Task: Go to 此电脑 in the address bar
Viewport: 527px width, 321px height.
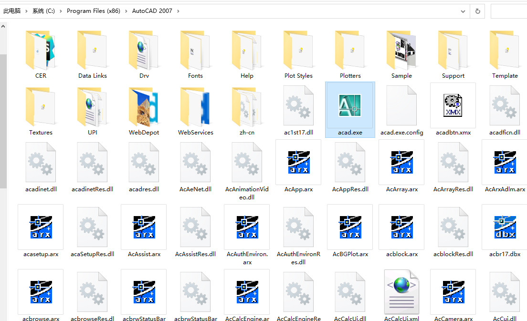Action: click(12, 11)
